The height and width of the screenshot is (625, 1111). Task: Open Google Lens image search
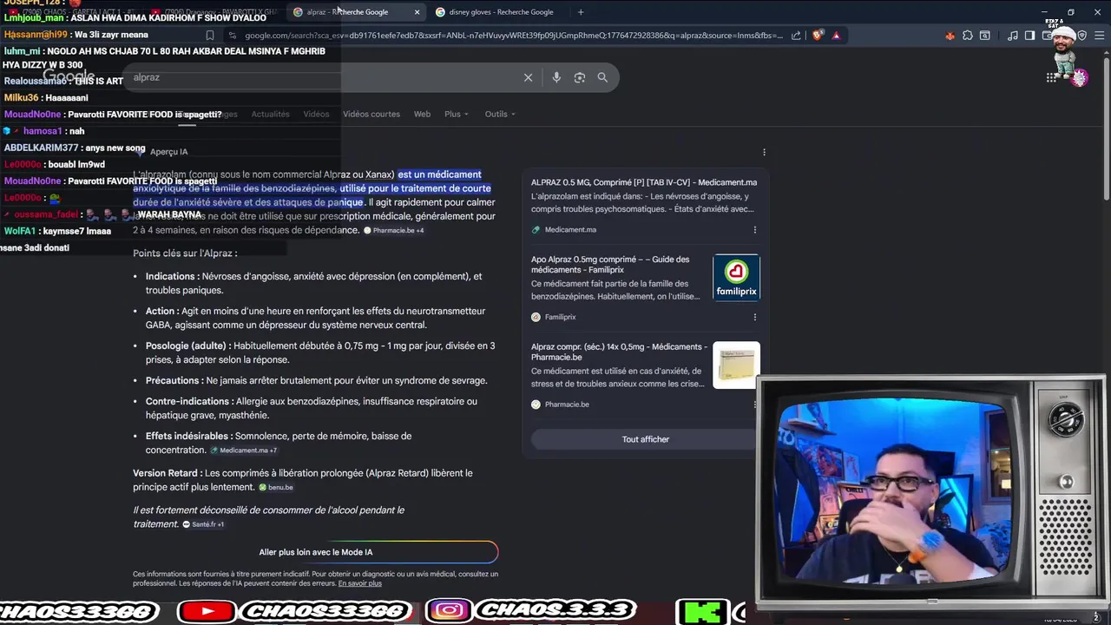pyautogui.click(x=580, y=77)
